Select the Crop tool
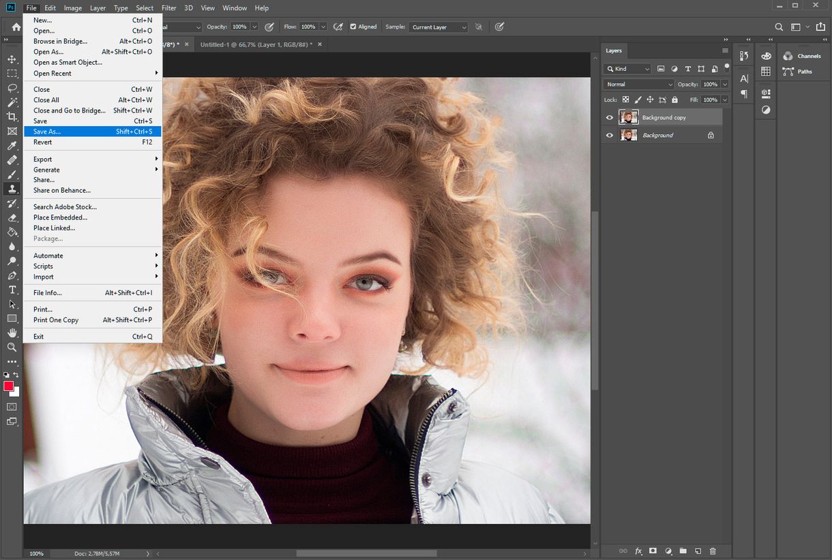 coord(12,116)
